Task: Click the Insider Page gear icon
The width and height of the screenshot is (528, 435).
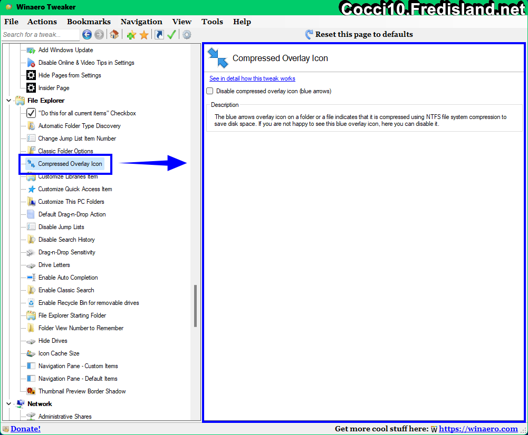Action: coord(31,88)
